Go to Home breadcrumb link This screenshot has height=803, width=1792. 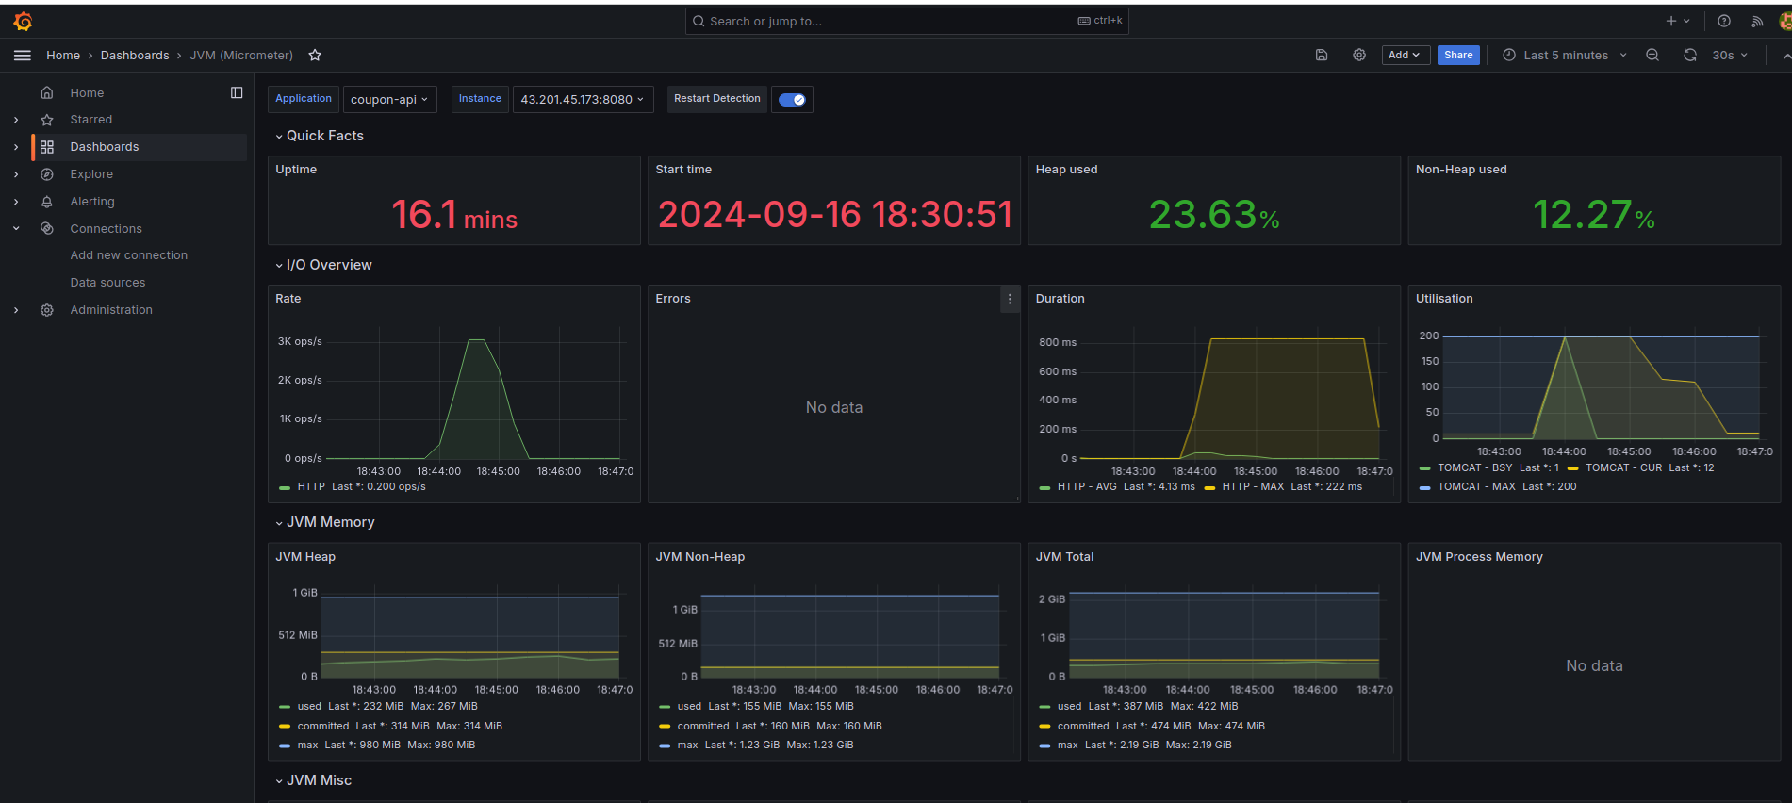tap(63, 56)
